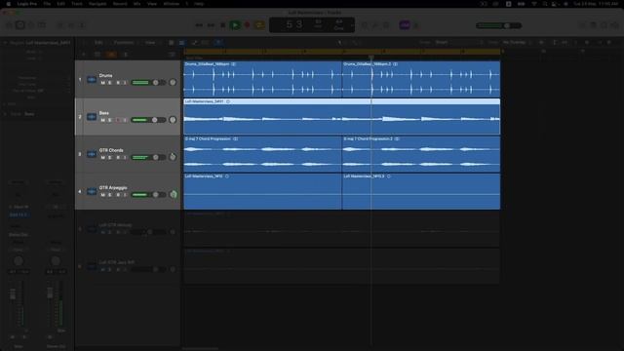
Task: Toggle the blue Catch playhead button
Action: click(218, 43)
